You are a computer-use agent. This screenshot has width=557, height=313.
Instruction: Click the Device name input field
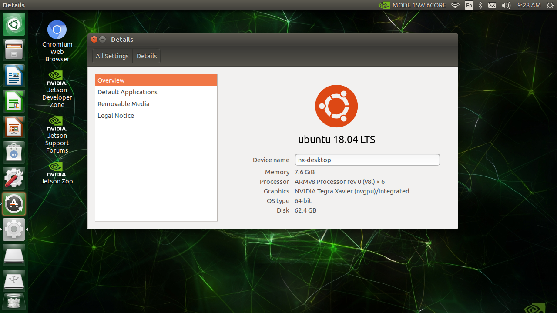pyautogui.click(x=367, y=160)
